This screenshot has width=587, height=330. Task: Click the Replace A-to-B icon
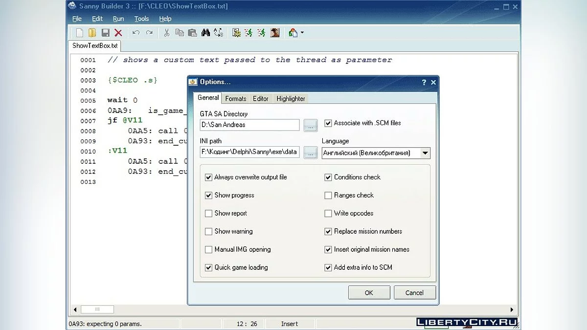[x=218, y=33]
